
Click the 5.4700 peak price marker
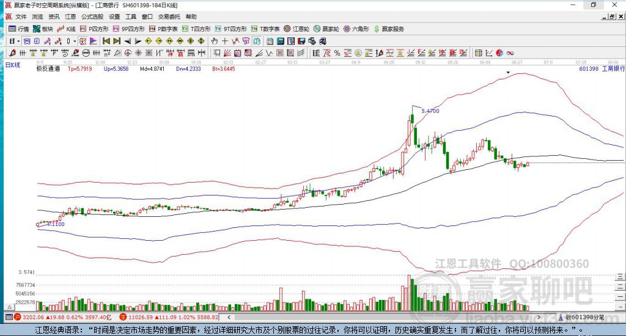430,111
